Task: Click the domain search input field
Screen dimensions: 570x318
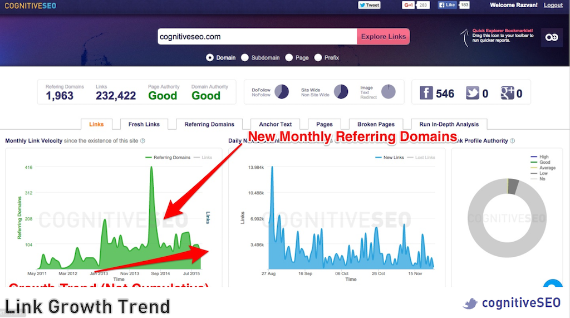Action: [x=257, y=37]
